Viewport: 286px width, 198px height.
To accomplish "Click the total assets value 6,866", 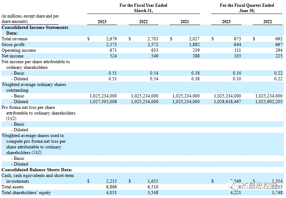I will pyautogui.click(x=112, y=187).
